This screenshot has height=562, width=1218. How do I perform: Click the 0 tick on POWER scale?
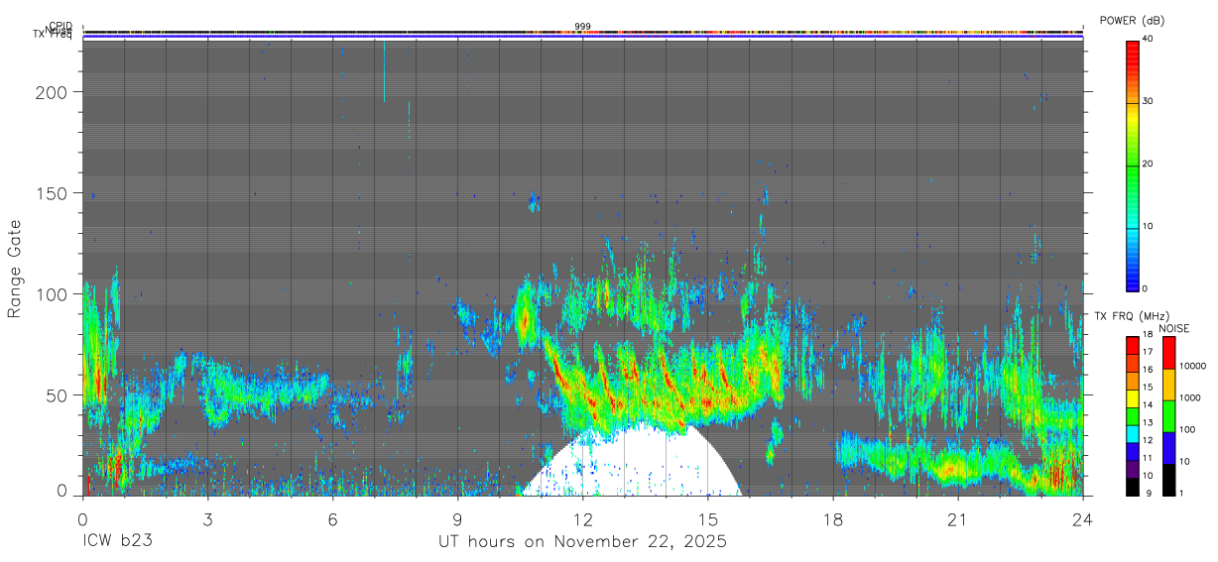(1144, 288)
